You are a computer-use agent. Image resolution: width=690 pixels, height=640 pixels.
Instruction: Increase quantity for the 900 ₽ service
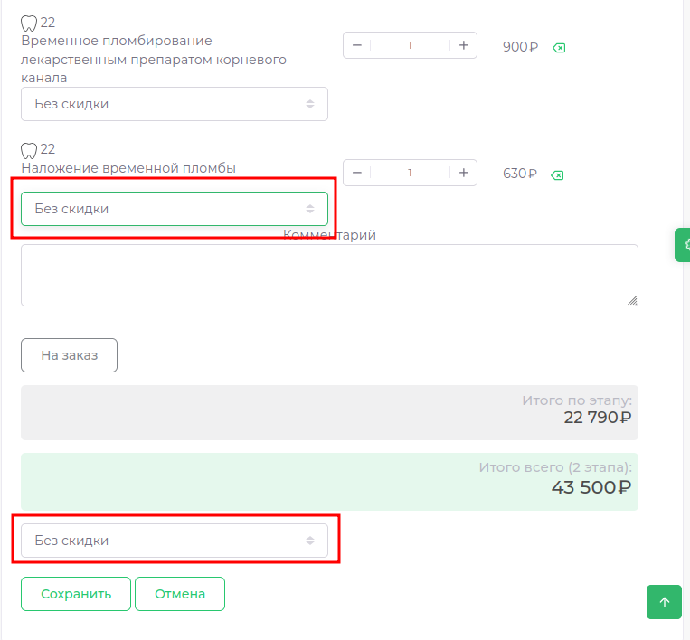pos(463,45)
